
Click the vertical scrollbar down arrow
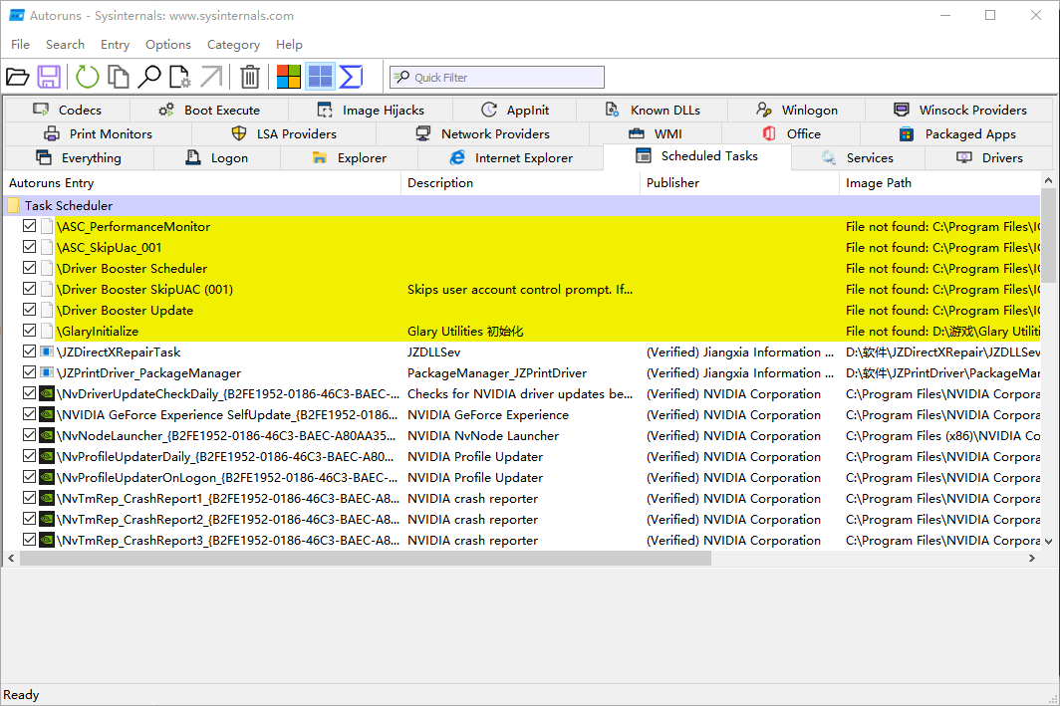[1048, 541]
